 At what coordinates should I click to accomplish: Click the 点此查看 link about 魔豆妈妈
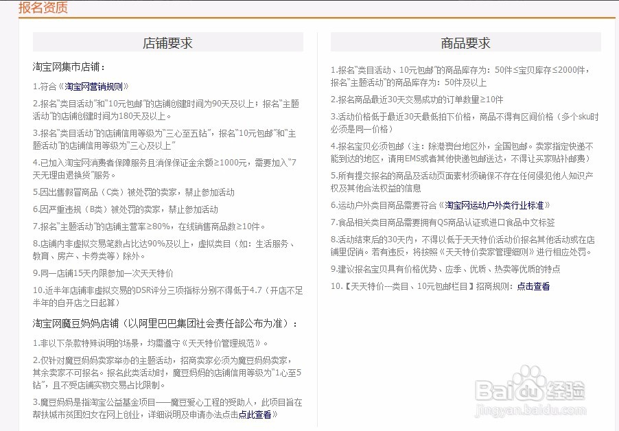coord(255,415)
